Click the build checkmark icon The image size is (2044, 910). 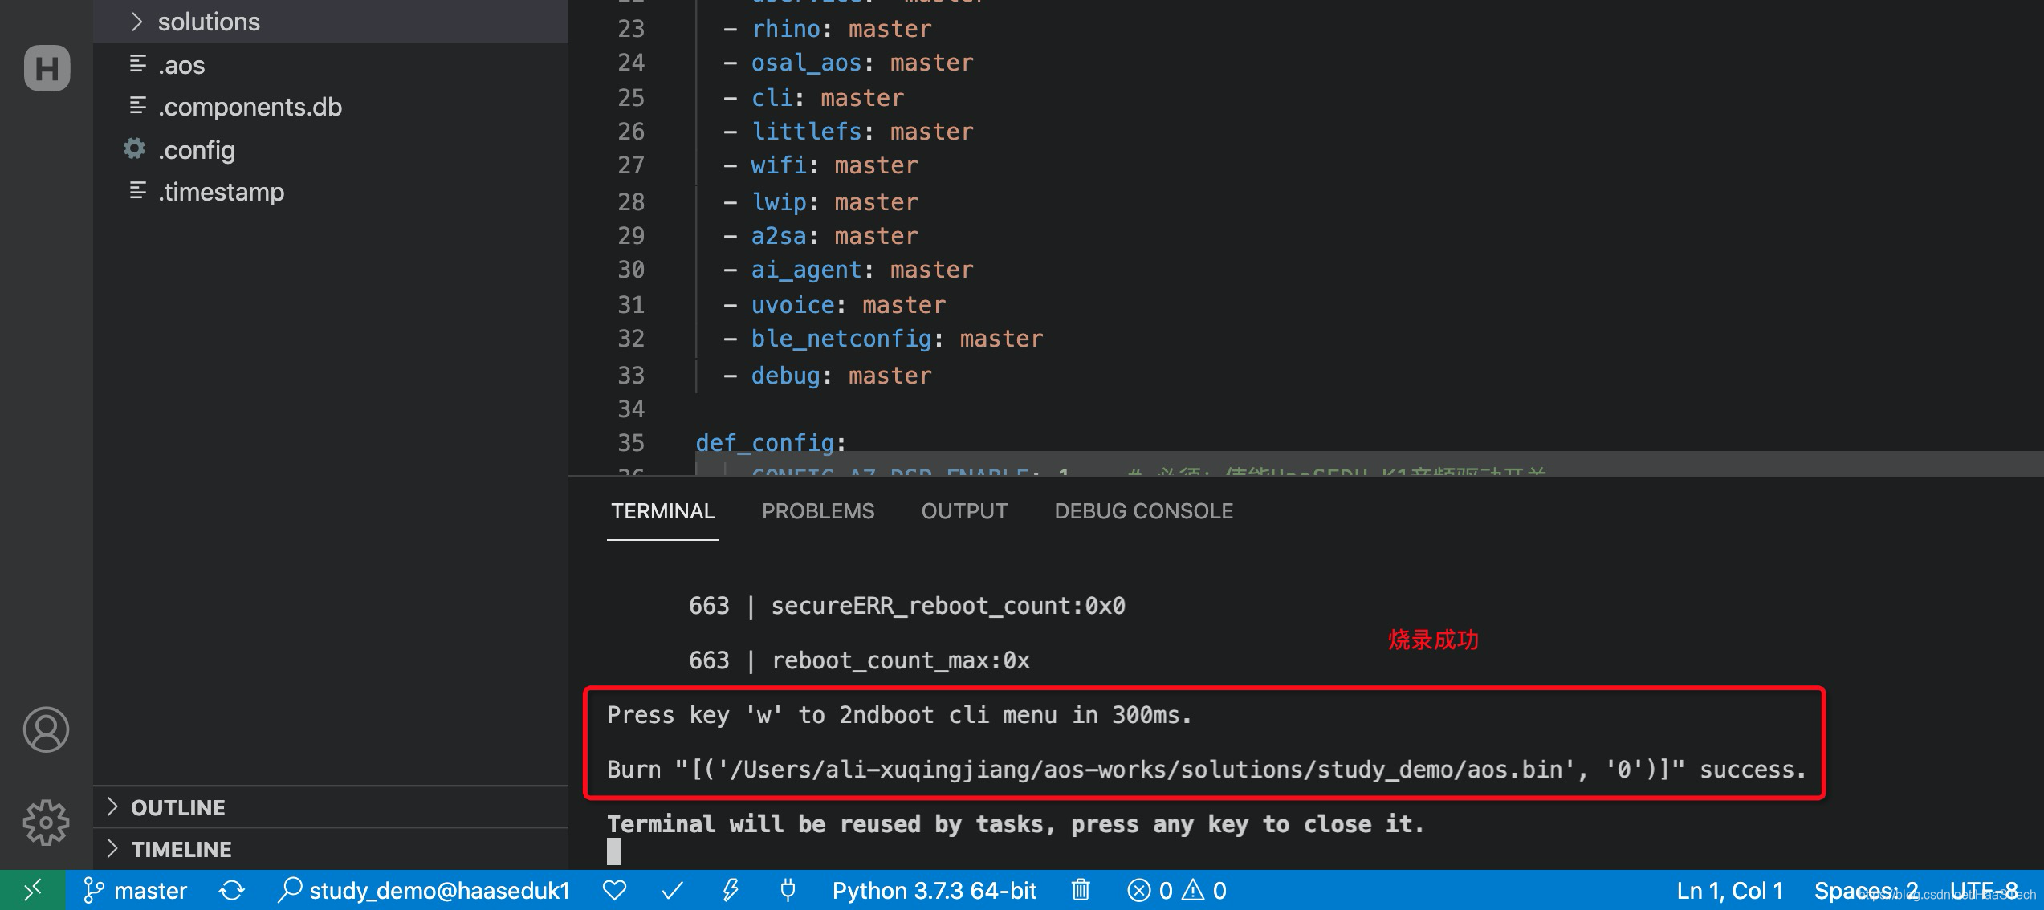pyautogui.click(x=672, y=890)
